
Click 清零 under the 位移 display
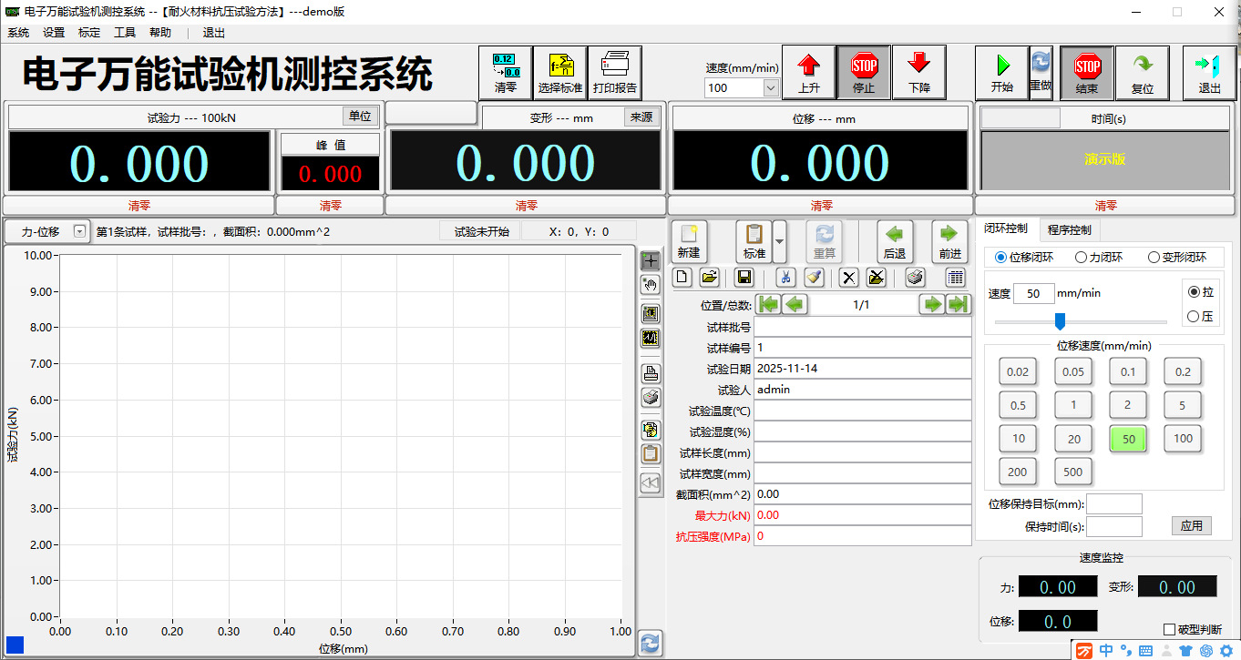(821, 206)
